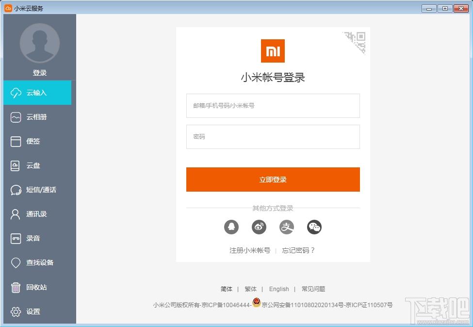Click the user avatar above 登录
This screenshot has width=473, height=327.
39,43
